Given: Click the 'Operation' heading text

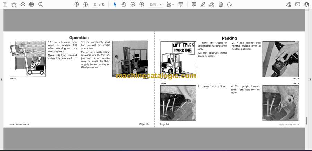Looking at the screenshot, I should pyautogui.click(x=79, y=37).
